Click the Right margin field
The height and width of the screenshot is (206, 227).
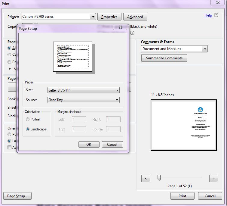pyautogui.click(x=113, y=119)
